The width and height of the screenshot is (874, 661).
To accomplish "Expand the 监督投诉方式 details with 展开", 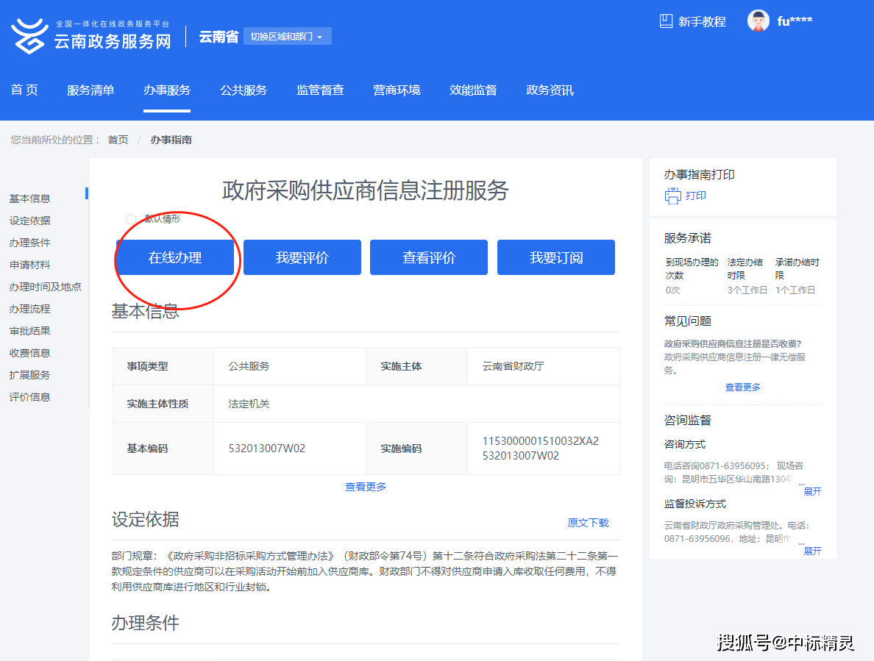I will [812, 551].
